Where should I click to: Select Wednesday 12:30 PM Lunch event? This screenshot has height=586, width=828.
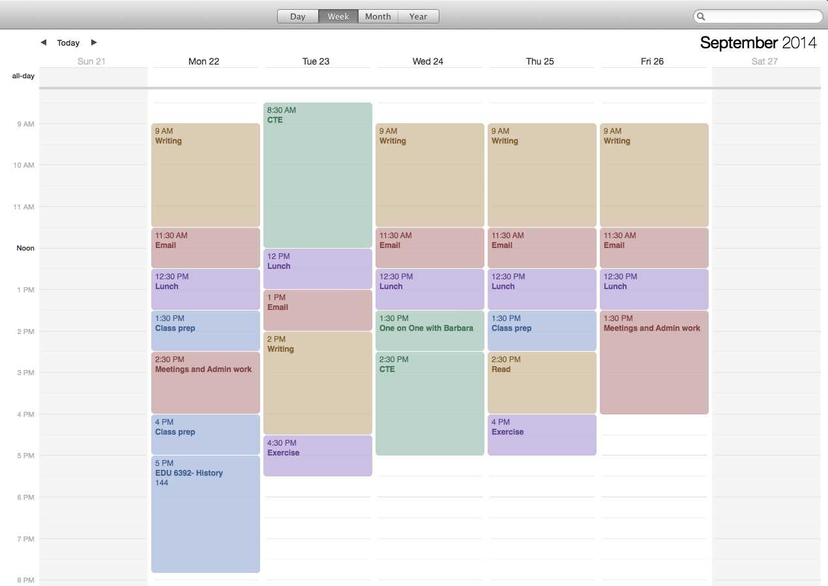(x=430, y=289)
